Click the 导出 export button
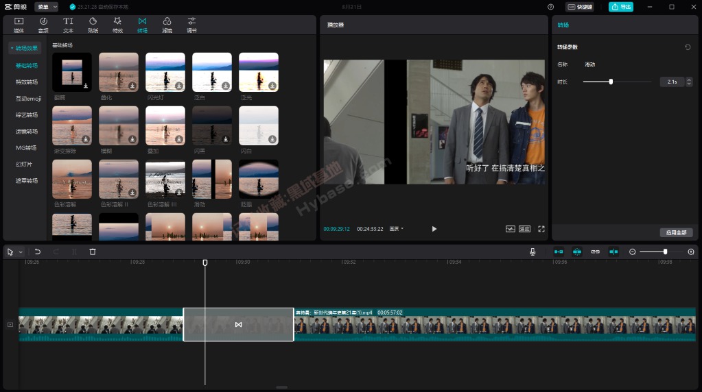702x392 pixels. [x=621, y=7]
